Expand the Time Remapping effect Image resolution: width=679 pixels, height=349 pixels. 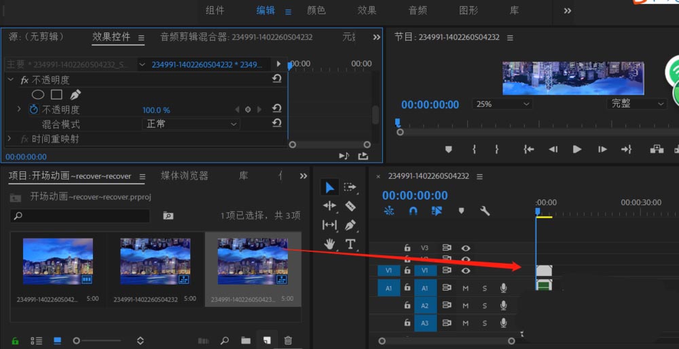(10, 139)
